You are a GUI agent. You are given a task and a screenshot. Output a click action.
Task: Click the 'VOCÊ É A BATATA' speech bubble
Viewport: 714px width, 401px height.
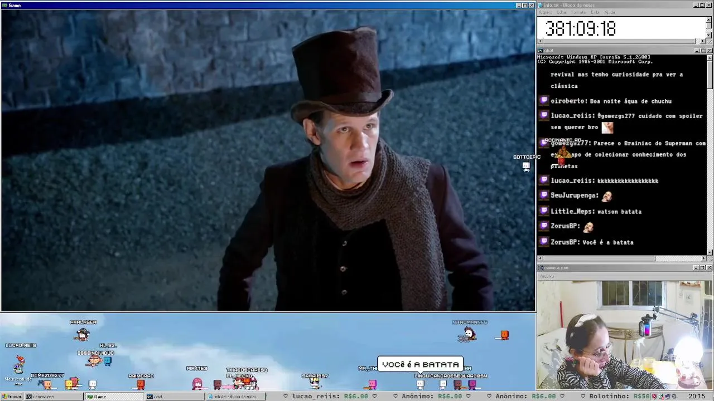[x=420, y=364]
